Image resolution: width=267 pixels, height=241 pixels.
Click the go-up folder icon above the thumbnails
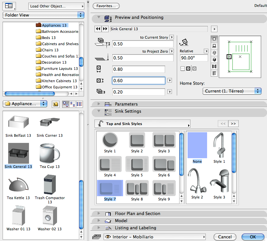tap(56, 104)
